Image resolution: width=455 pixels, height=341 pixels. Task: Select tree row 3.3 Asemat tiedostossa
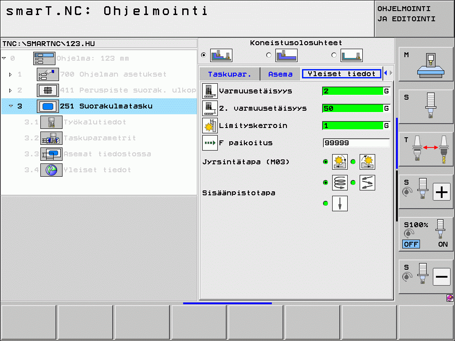click(x=99, y=154)
